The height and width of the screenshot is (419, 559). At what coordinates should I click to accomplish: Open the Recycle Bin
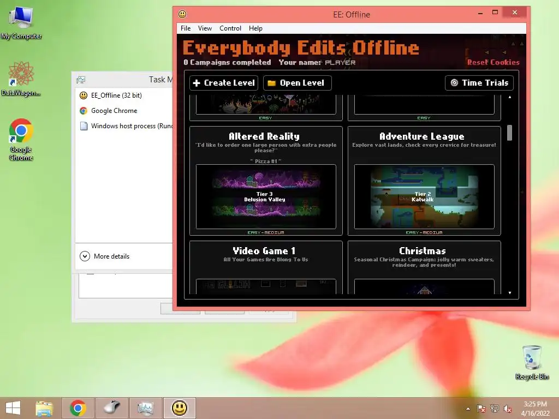532,362
